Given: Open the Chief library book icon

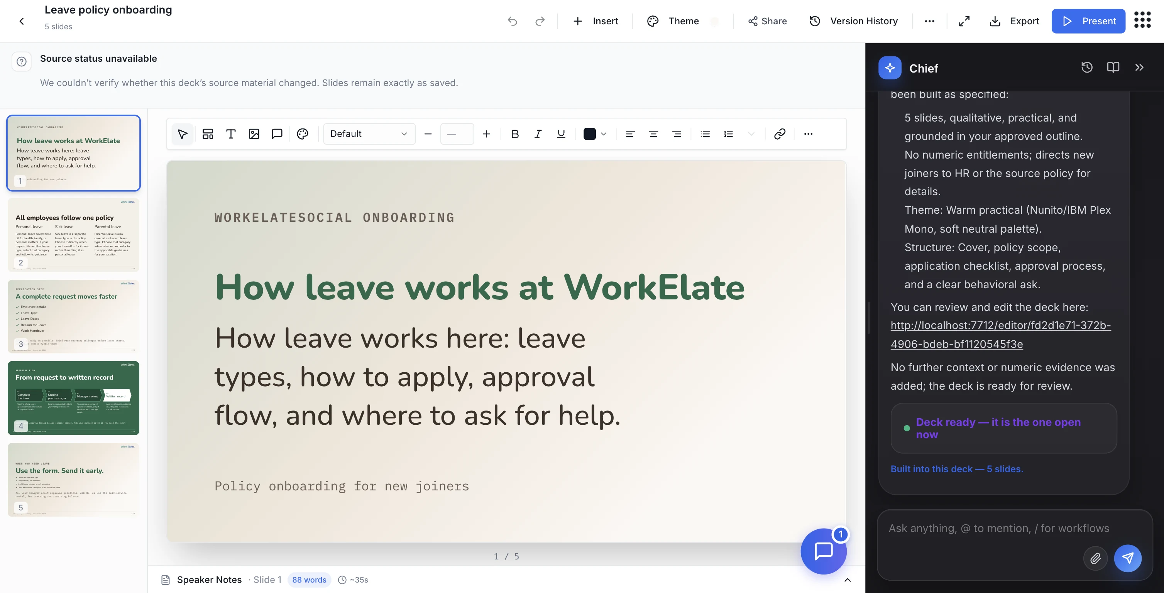Looking at the screenshot, I should (1113, 67).
